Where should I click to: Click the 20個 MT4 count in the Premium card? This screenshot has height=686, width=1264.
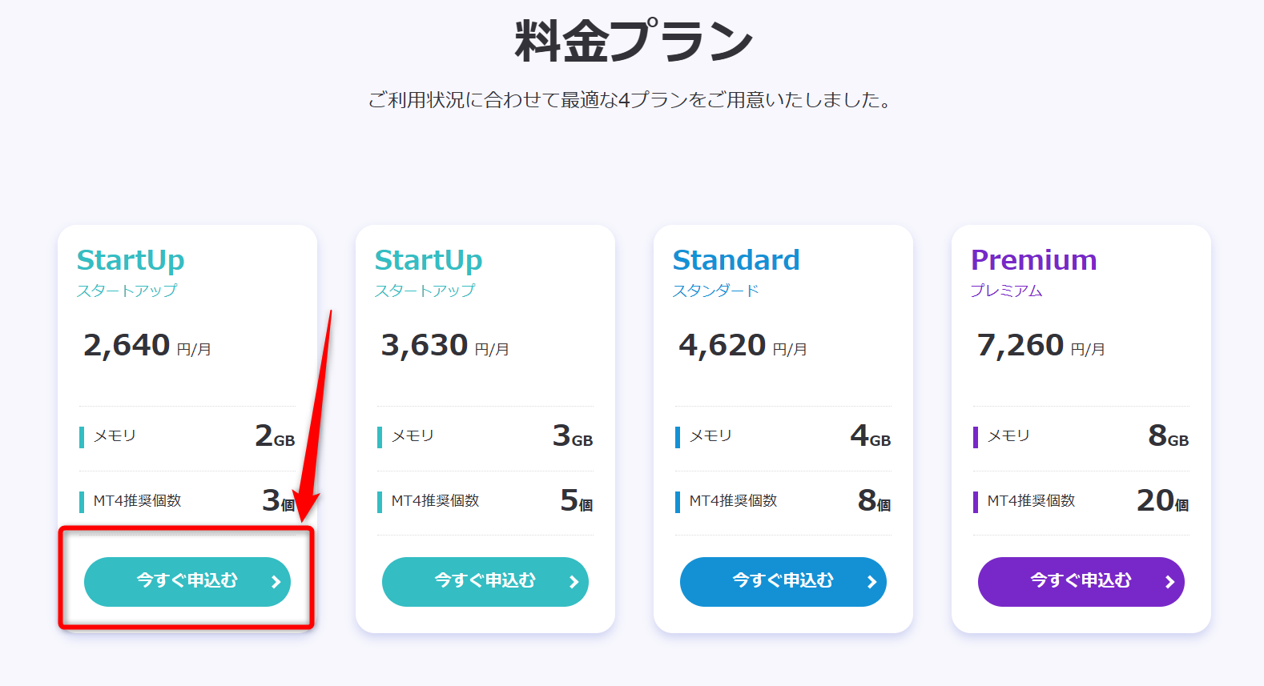[x=1161, y=501]
